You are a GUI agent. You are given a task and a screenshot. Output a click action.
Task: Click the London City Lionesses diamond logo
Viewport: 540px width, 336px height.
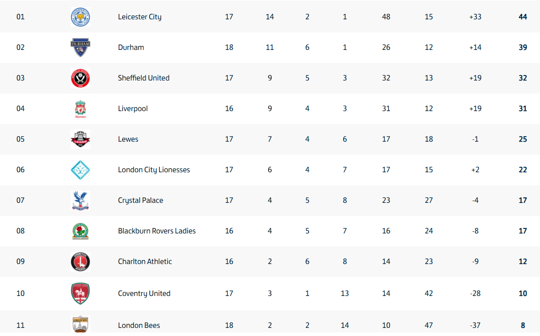pos(80,170)
